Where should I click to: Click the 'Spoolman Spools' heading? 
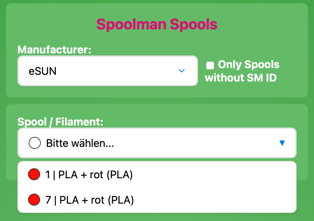click(157, 24)
